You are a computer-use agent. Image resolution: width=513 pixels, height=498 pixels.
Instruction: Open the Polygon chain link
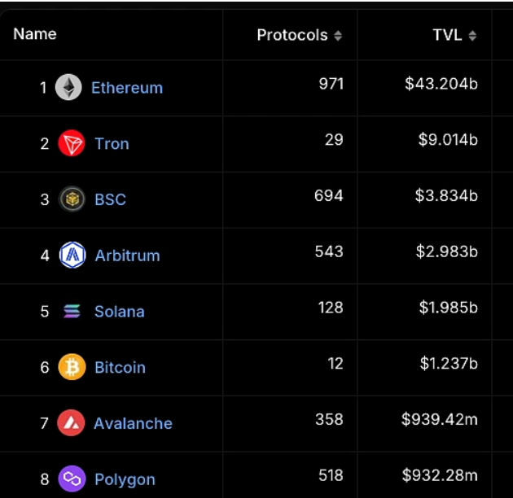(125, 479)
